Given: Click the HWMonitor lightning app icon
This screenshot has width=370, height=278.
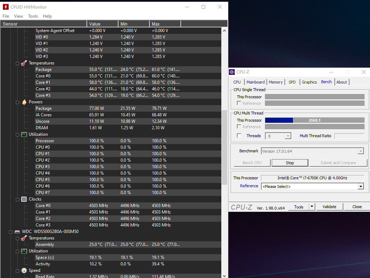Looking at the screenshot, I should point(6,7).
